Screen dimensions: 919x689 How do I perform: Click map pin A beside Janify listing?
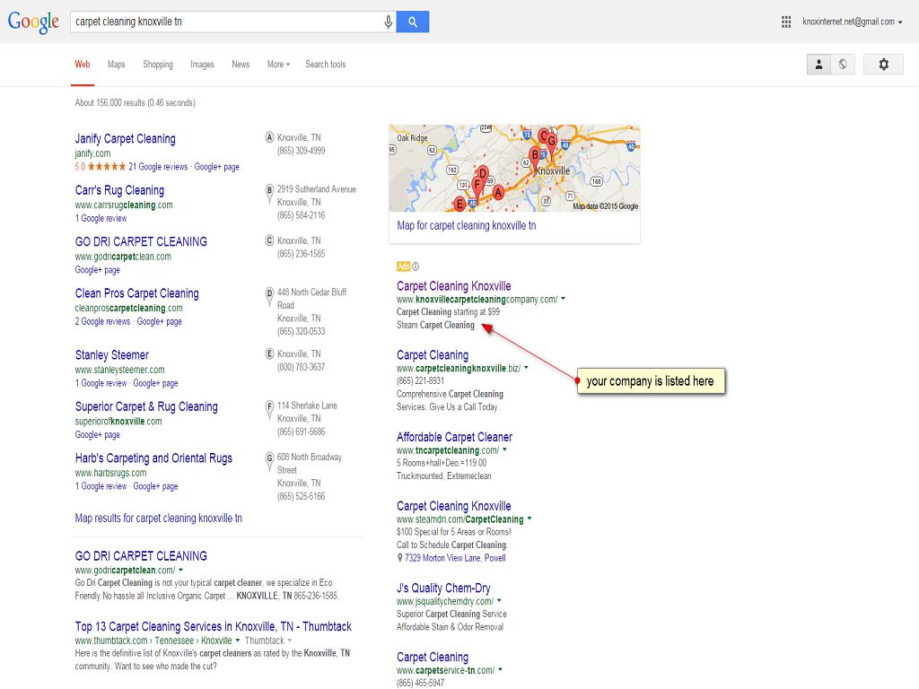(269, 138)
